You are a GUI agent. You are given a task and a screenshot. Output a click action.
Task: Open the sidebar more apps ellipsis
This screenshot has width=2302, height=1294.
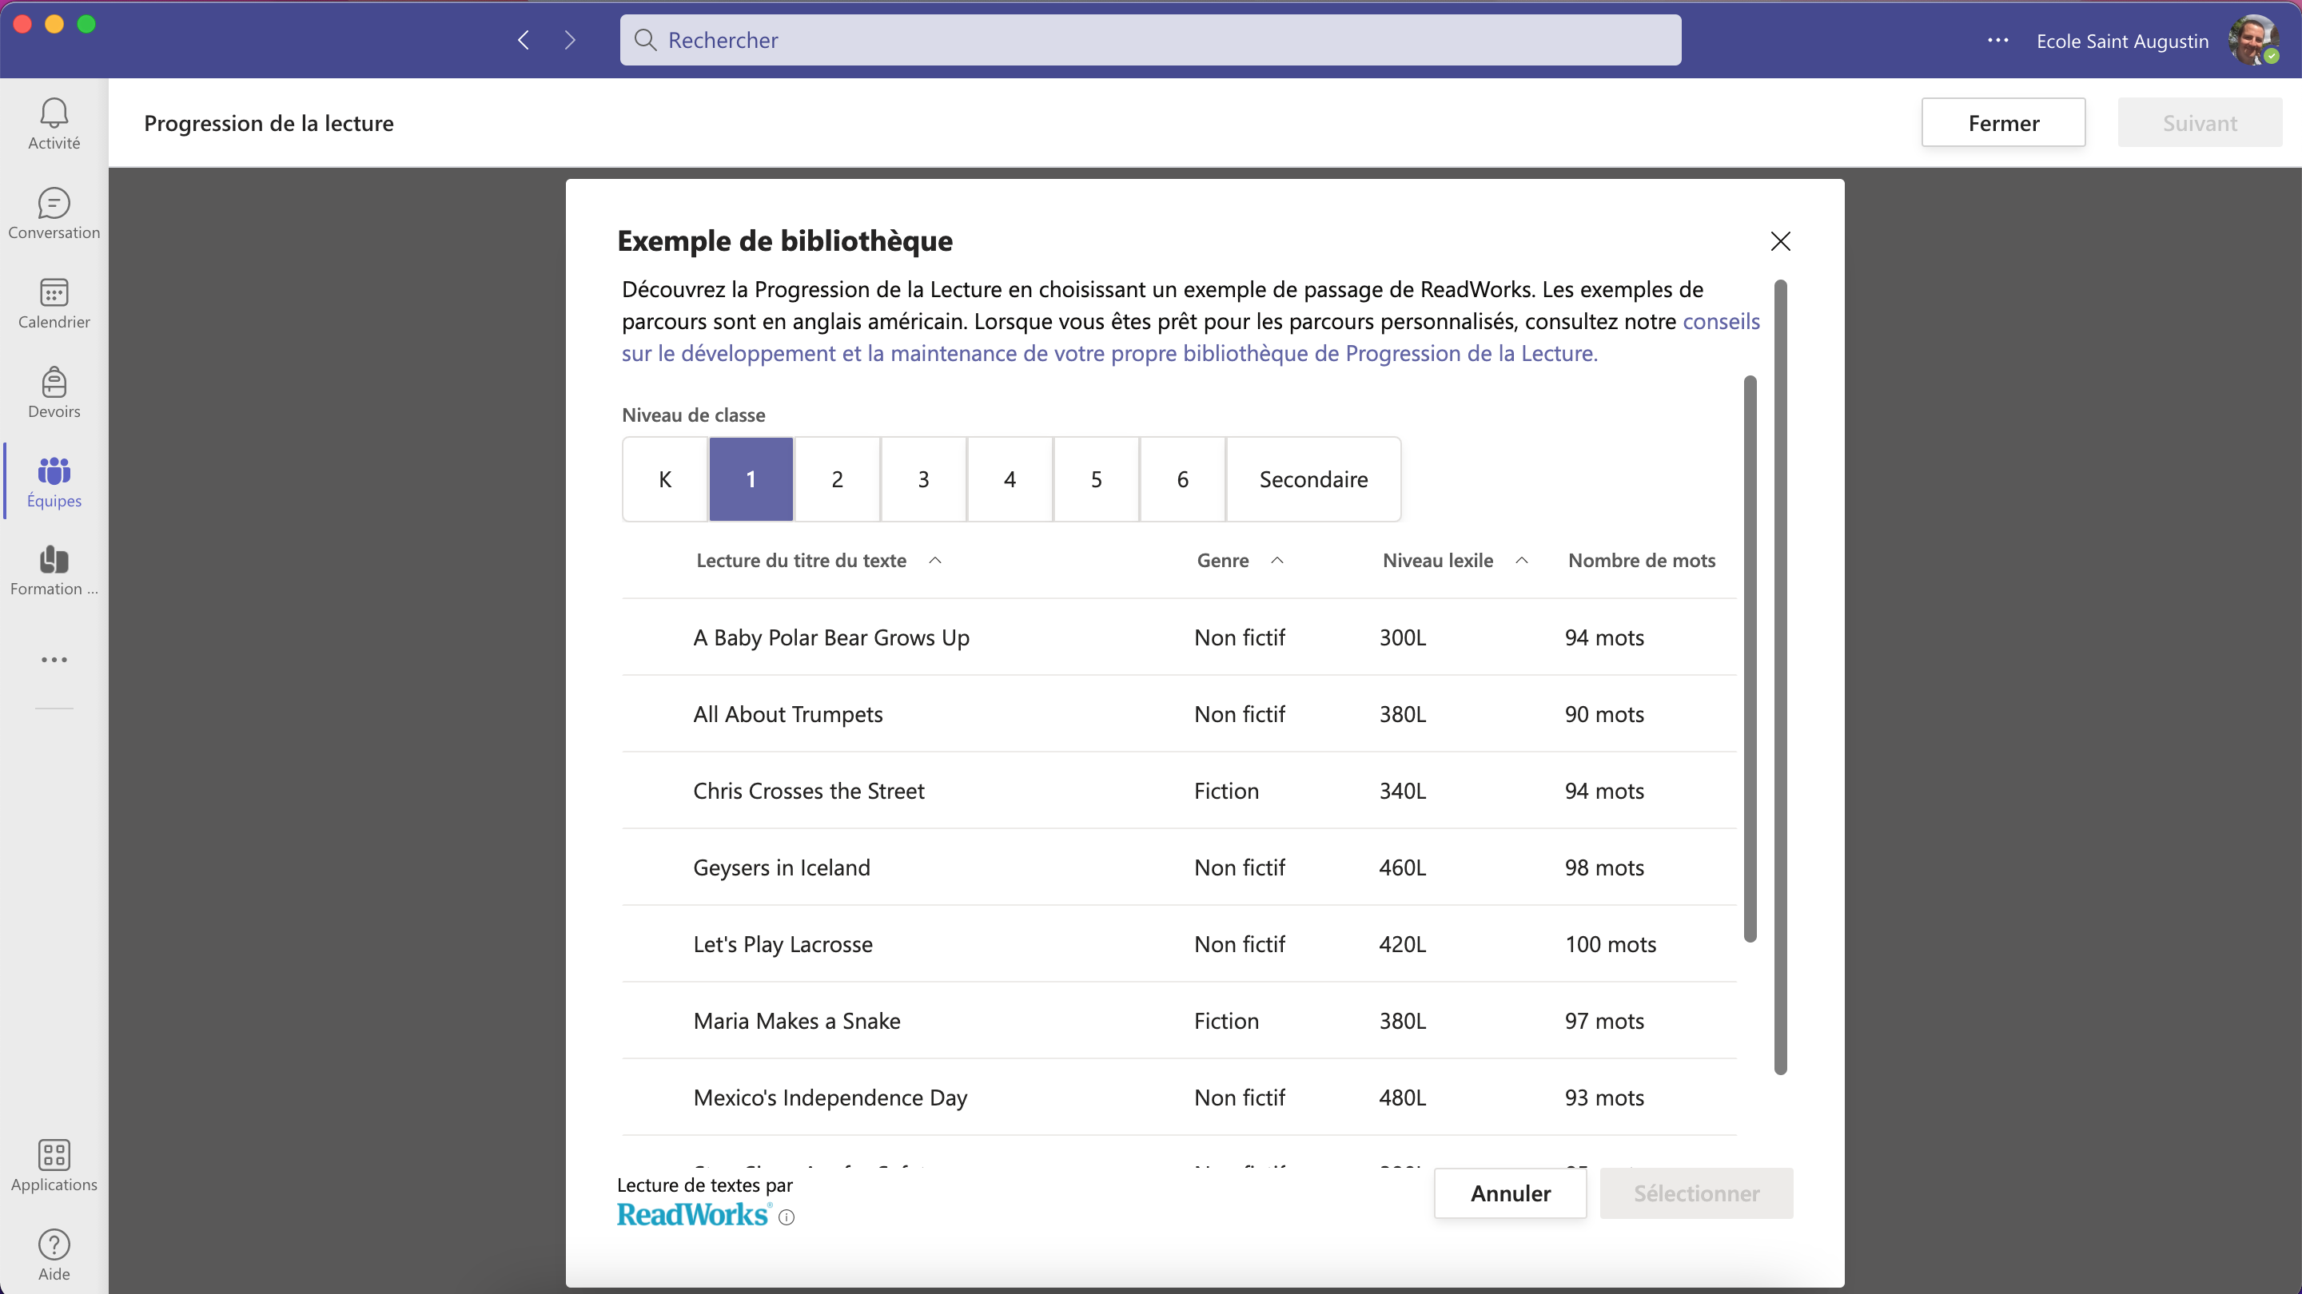pos(54,660)
